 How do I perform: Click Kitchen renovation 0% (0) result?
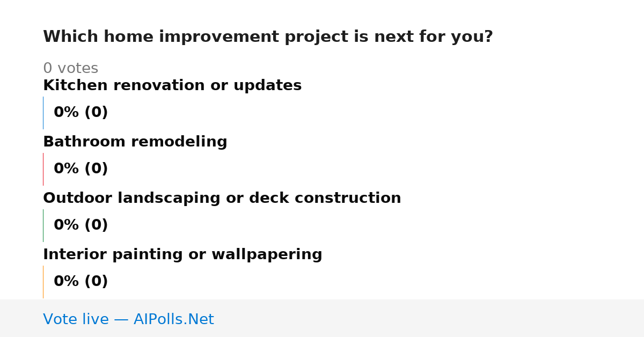tap(81, 113)
